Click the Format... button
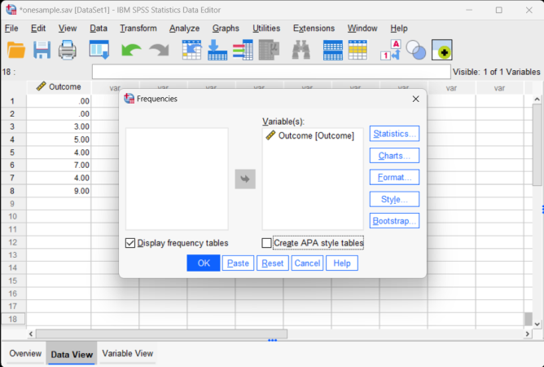The height and width of the screenshot is (367, 544). 394,178
